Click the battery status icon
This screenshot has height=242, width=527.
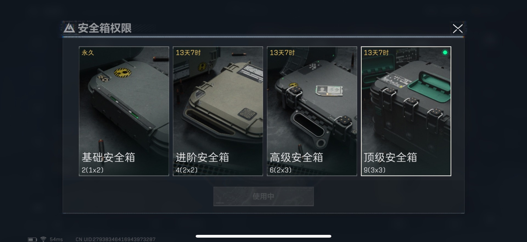pyautogui.click(x=32, y=240)
